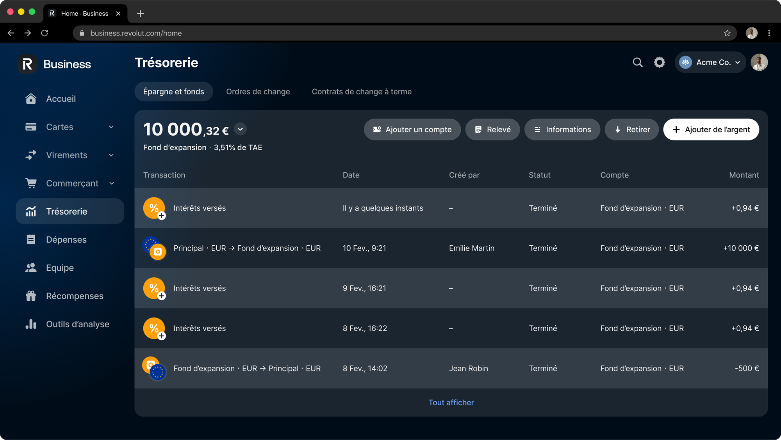This screenshot has width=781, height=440.
Task: Open Equipe in the sidebar
Action: [x=60, y=268]
